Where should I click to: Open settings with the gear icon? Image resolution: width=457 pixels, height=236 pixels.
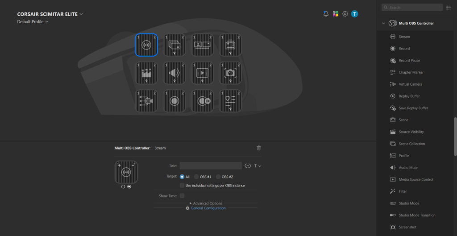click(345, 14)
